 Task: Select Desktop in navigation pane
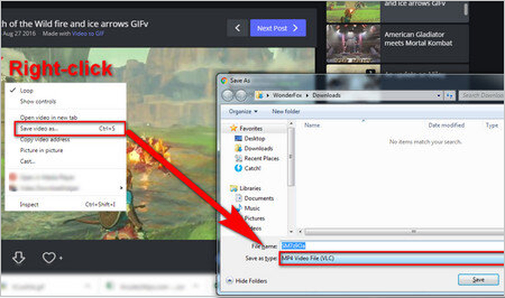pyautogui.click(x=254, y=138)
